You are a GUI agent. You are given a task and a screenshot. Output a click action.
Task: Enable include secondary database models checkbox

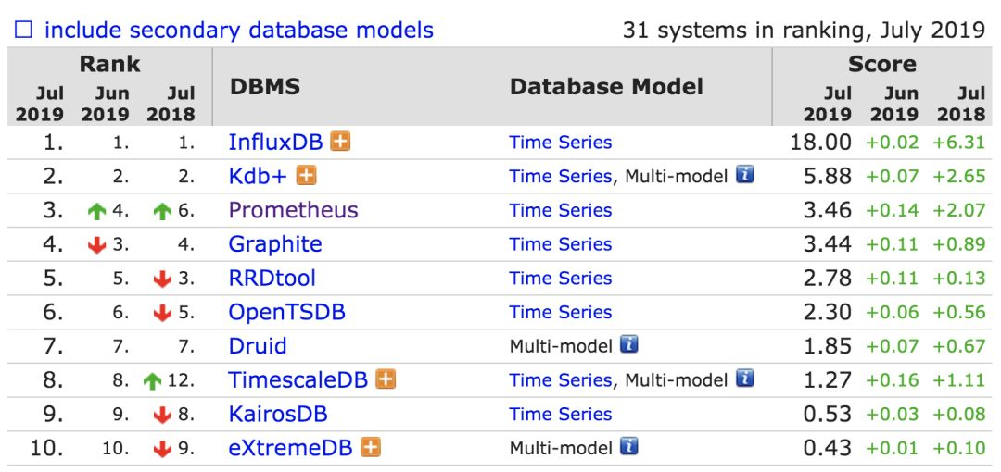click(x=24, y=30)
